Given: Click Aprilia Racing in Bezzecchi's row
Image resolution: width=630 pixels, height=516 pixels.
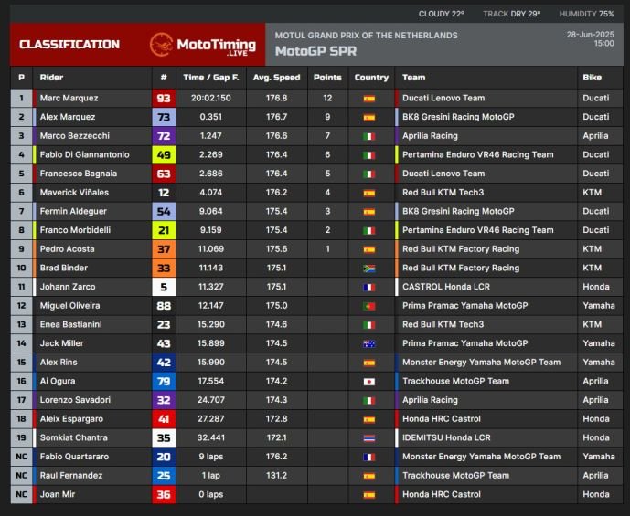Looking at the screenshot, I should (430, 136).
